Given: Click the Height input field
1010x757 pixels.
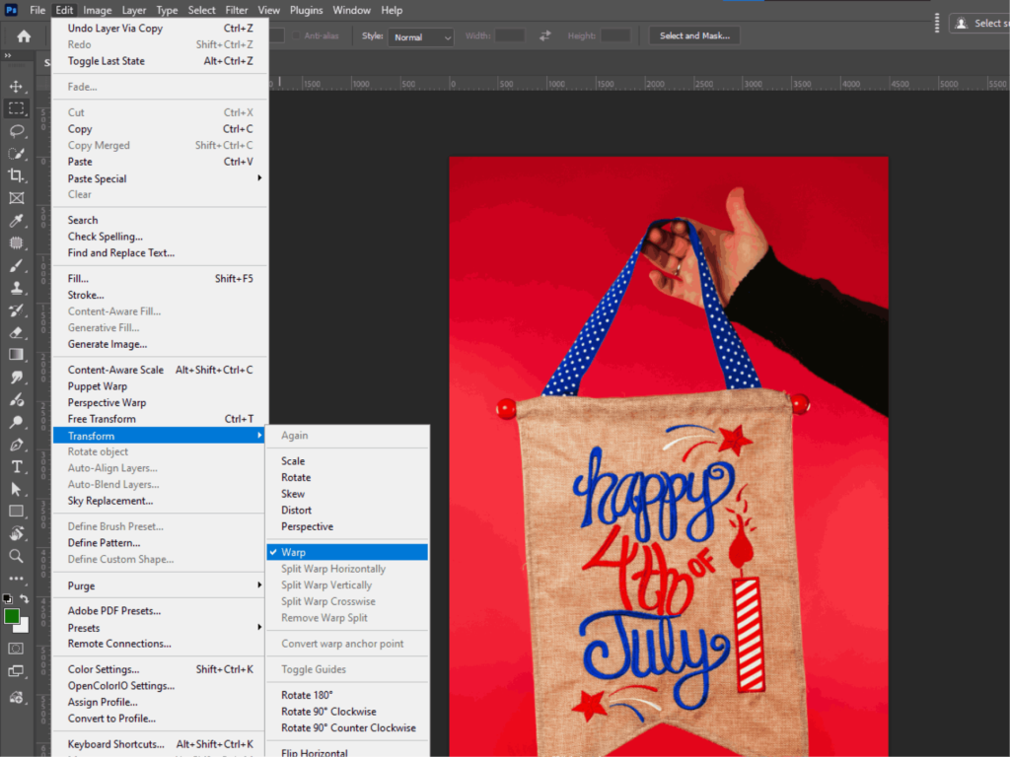Looking at the screenshot, I should point(615,36).
